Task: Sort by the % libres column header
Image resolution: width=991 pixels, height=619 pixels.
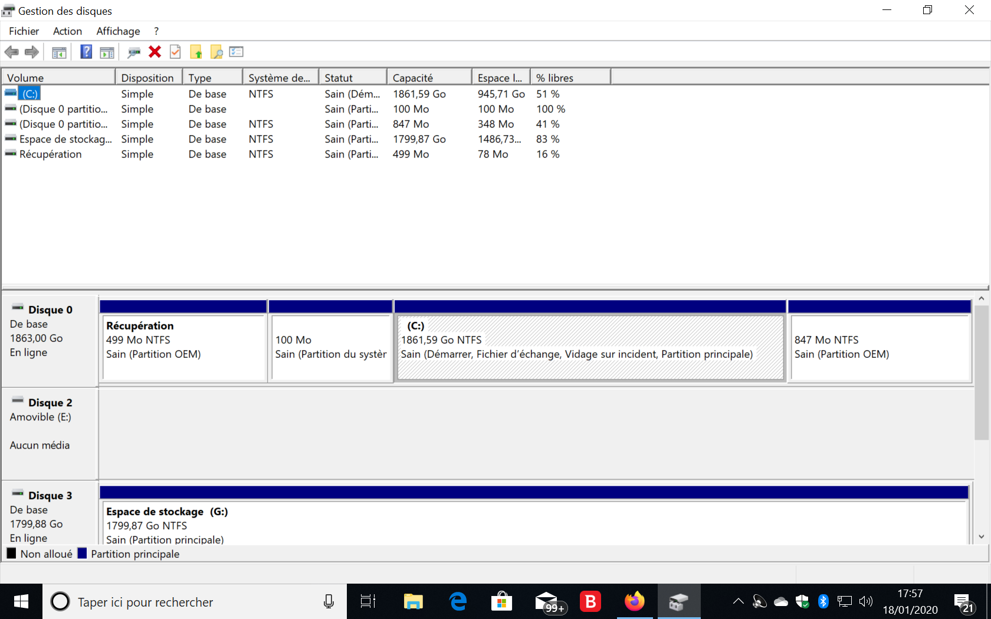Action: (570, 78)
